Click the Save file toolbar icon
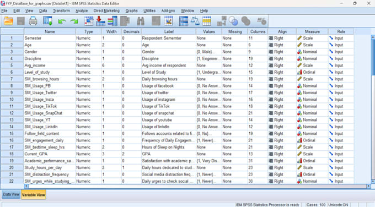Viewport: 375px width, 207px height. [21, 21]
